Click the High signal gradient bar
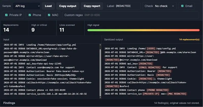Image resolution: width=203 pixels, height=107 pixels. 143,30
